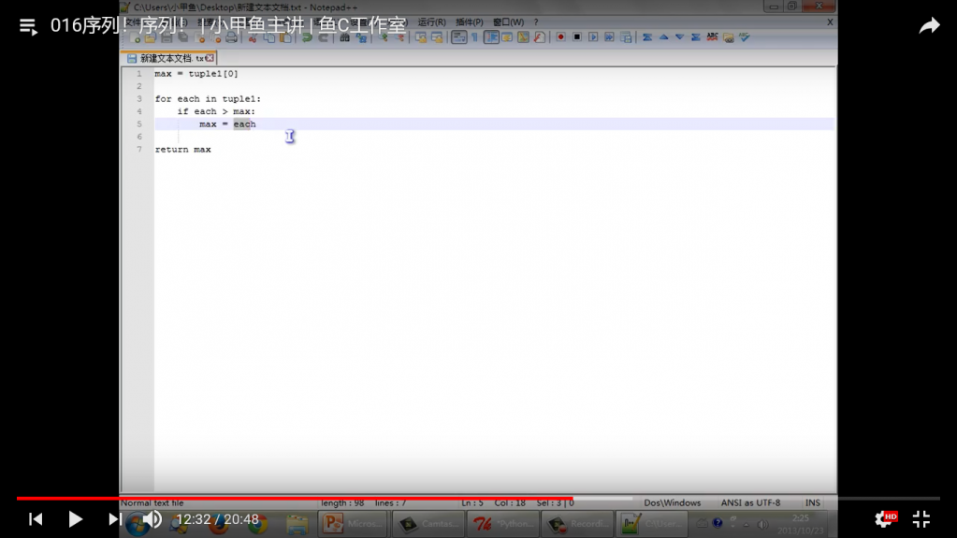Click the Zoom Out icon

point(399,37)
